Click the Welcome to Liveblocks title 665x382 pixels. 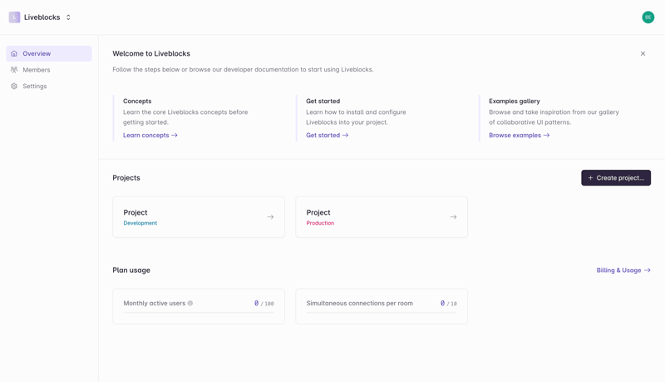click(151, 53)
